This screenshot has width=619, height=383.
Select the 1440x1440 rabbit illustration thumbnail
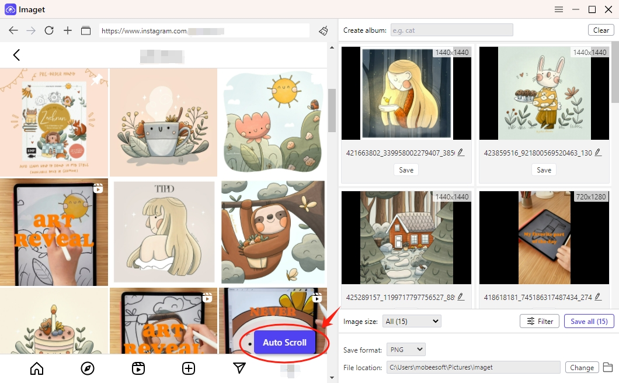(544, 92)
